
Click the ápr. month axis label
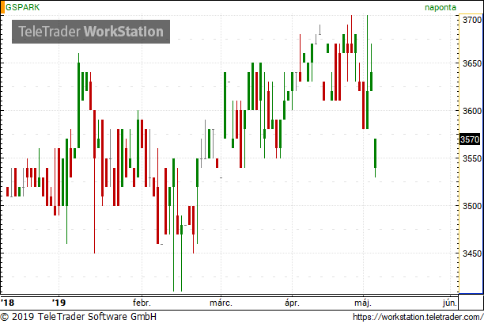(292, 303)
